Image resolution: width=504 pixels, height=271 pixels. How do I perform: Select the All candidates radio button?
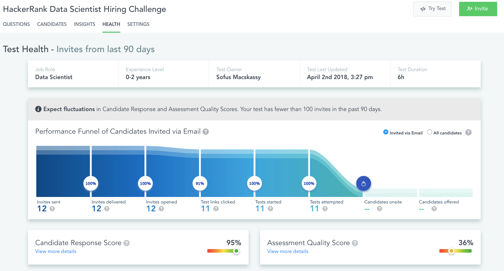(x=430, y=132)
